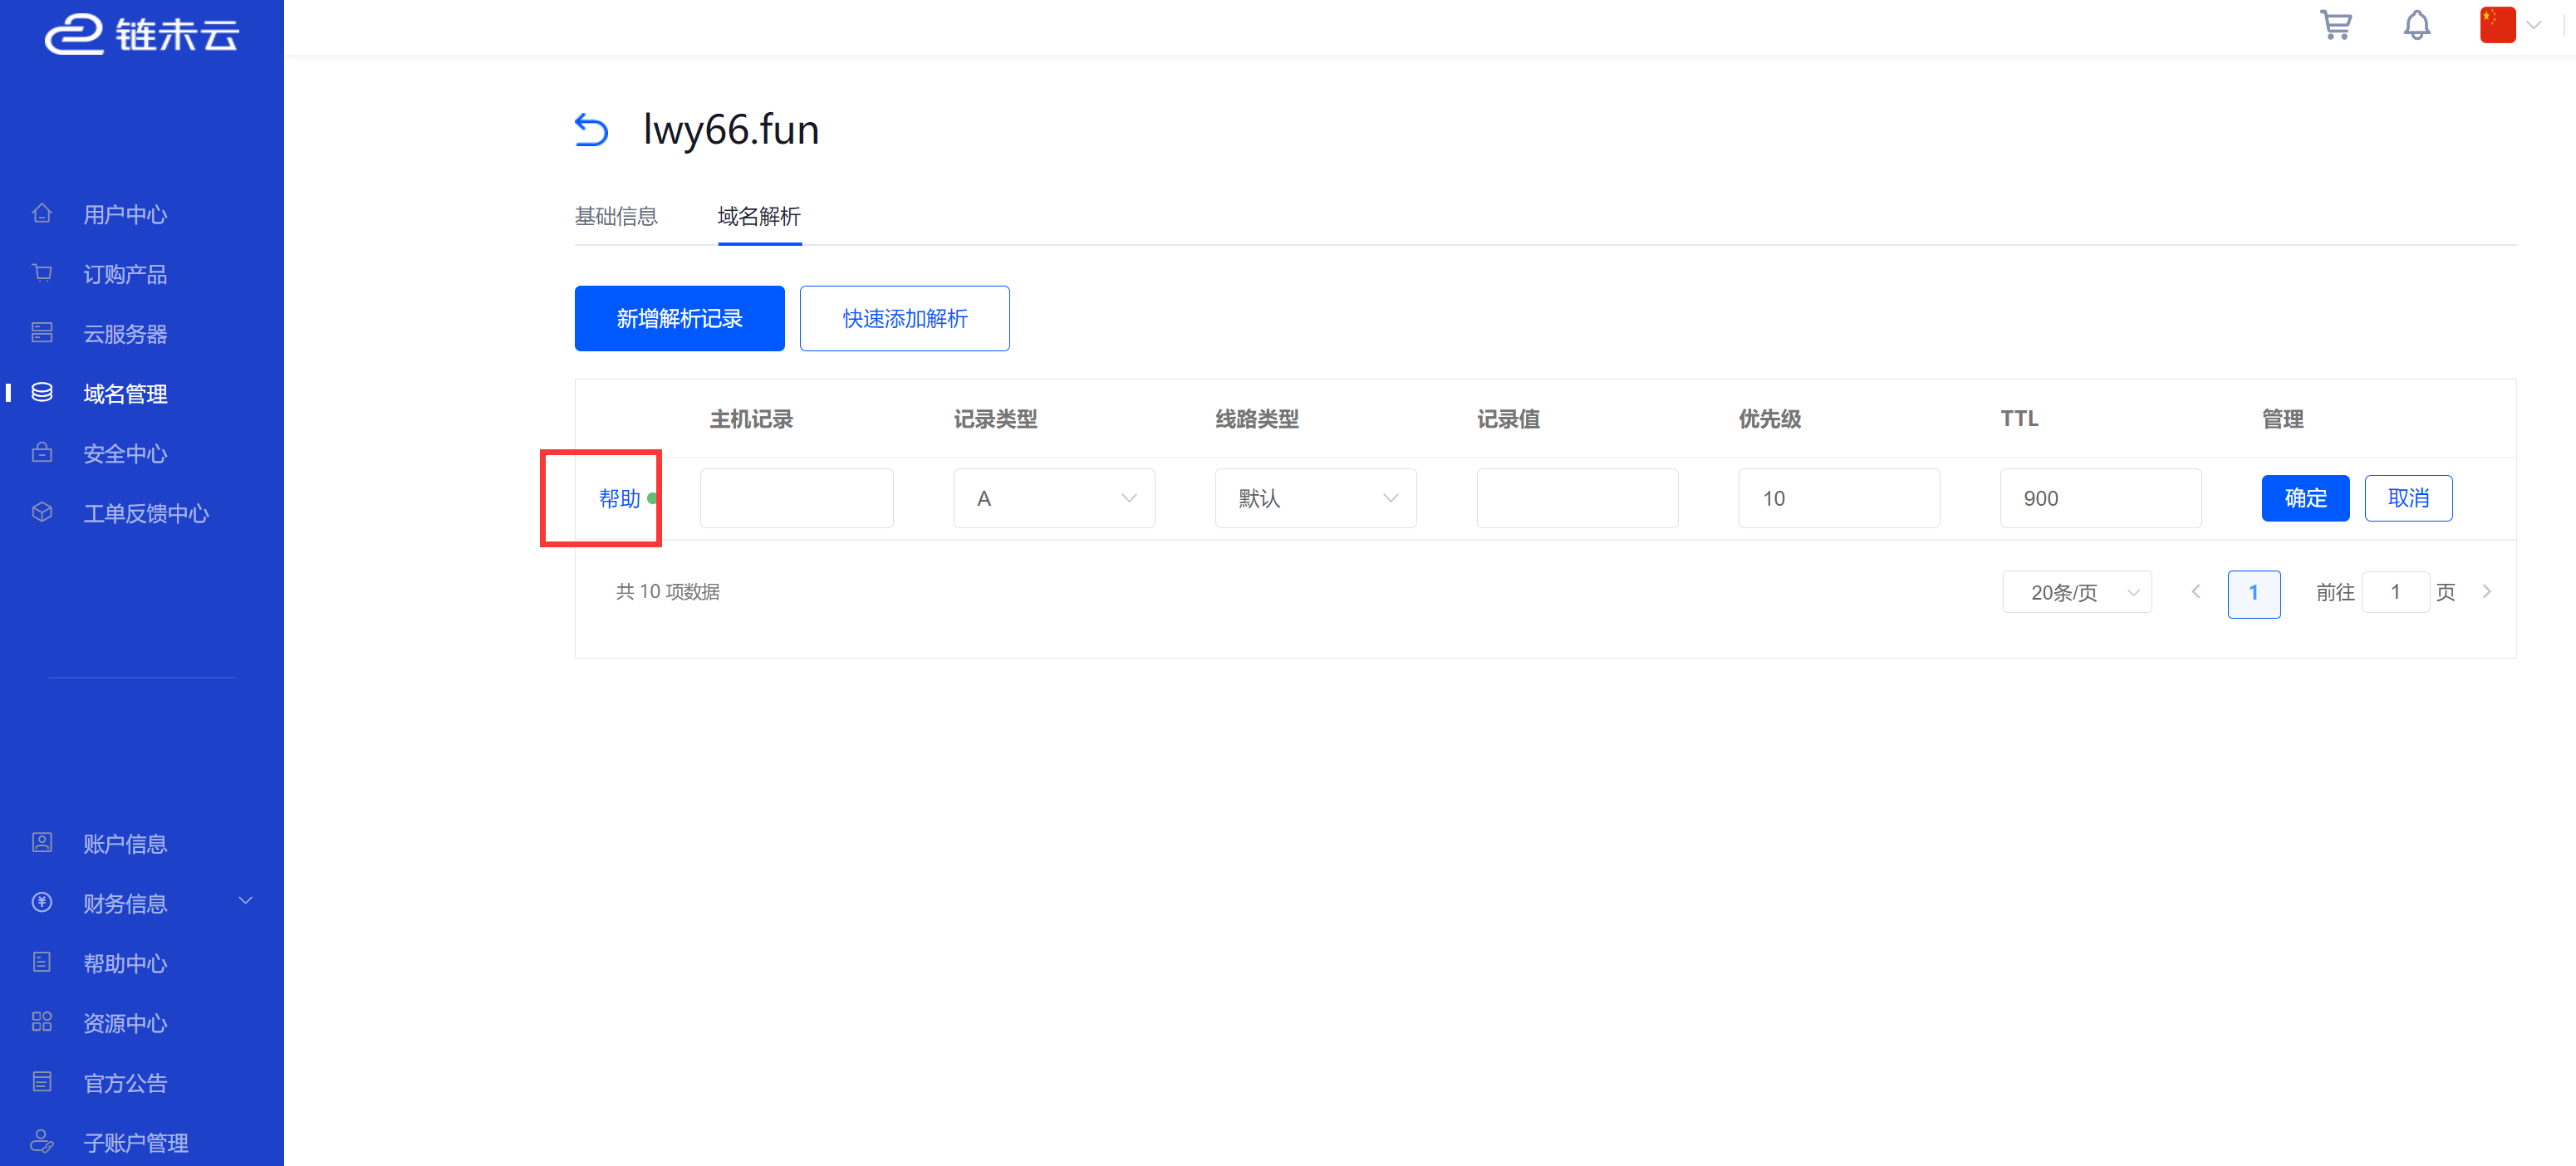
Task: Click the previous page arrow
Action: pyautogui.click(x=2196, y=592)
